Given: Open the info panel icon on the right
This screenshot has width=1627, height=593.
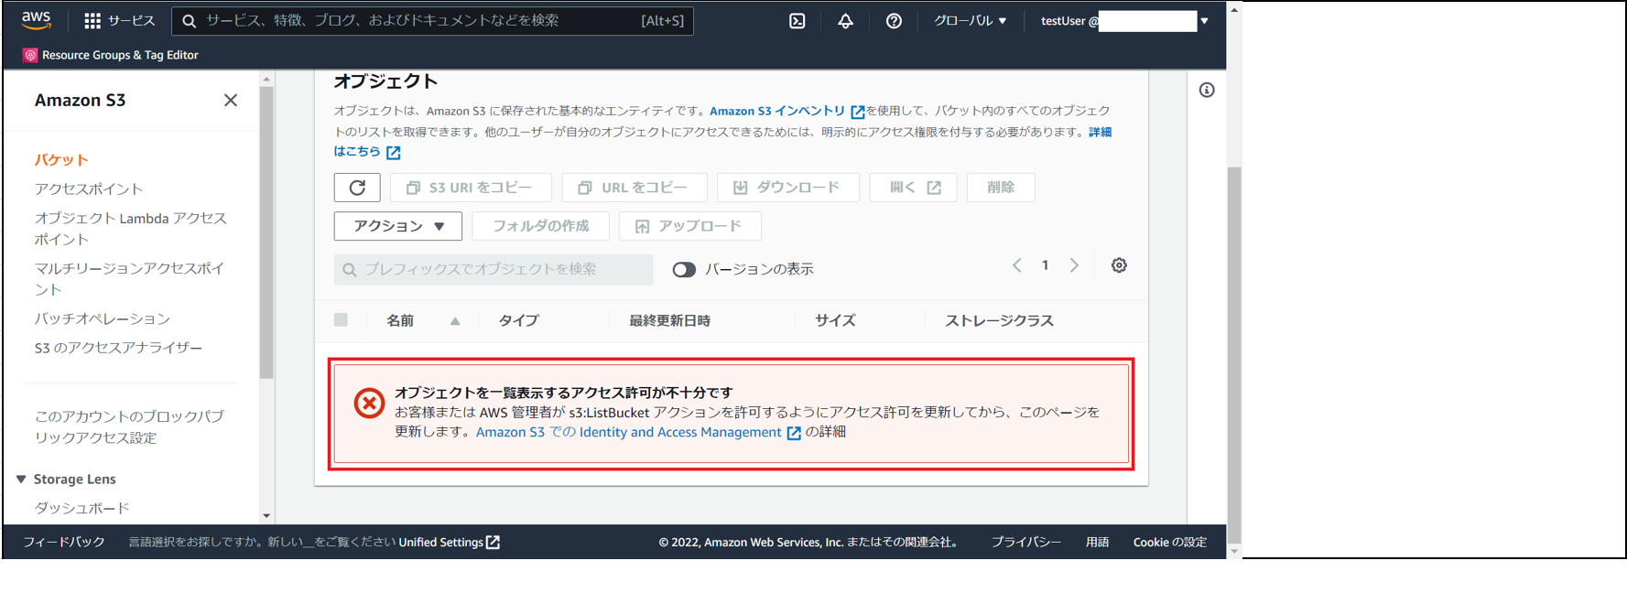Looking at the screenshot, I should click(1207, 90).
